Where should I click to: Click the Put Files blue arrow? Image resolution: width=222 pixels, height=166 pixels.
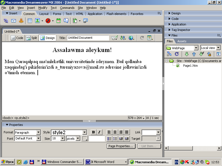[194, 54]
